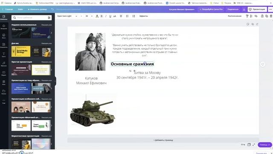This screenshot has width=273, height=154.
Task: Click the Help button
Action: click(264, 145)
